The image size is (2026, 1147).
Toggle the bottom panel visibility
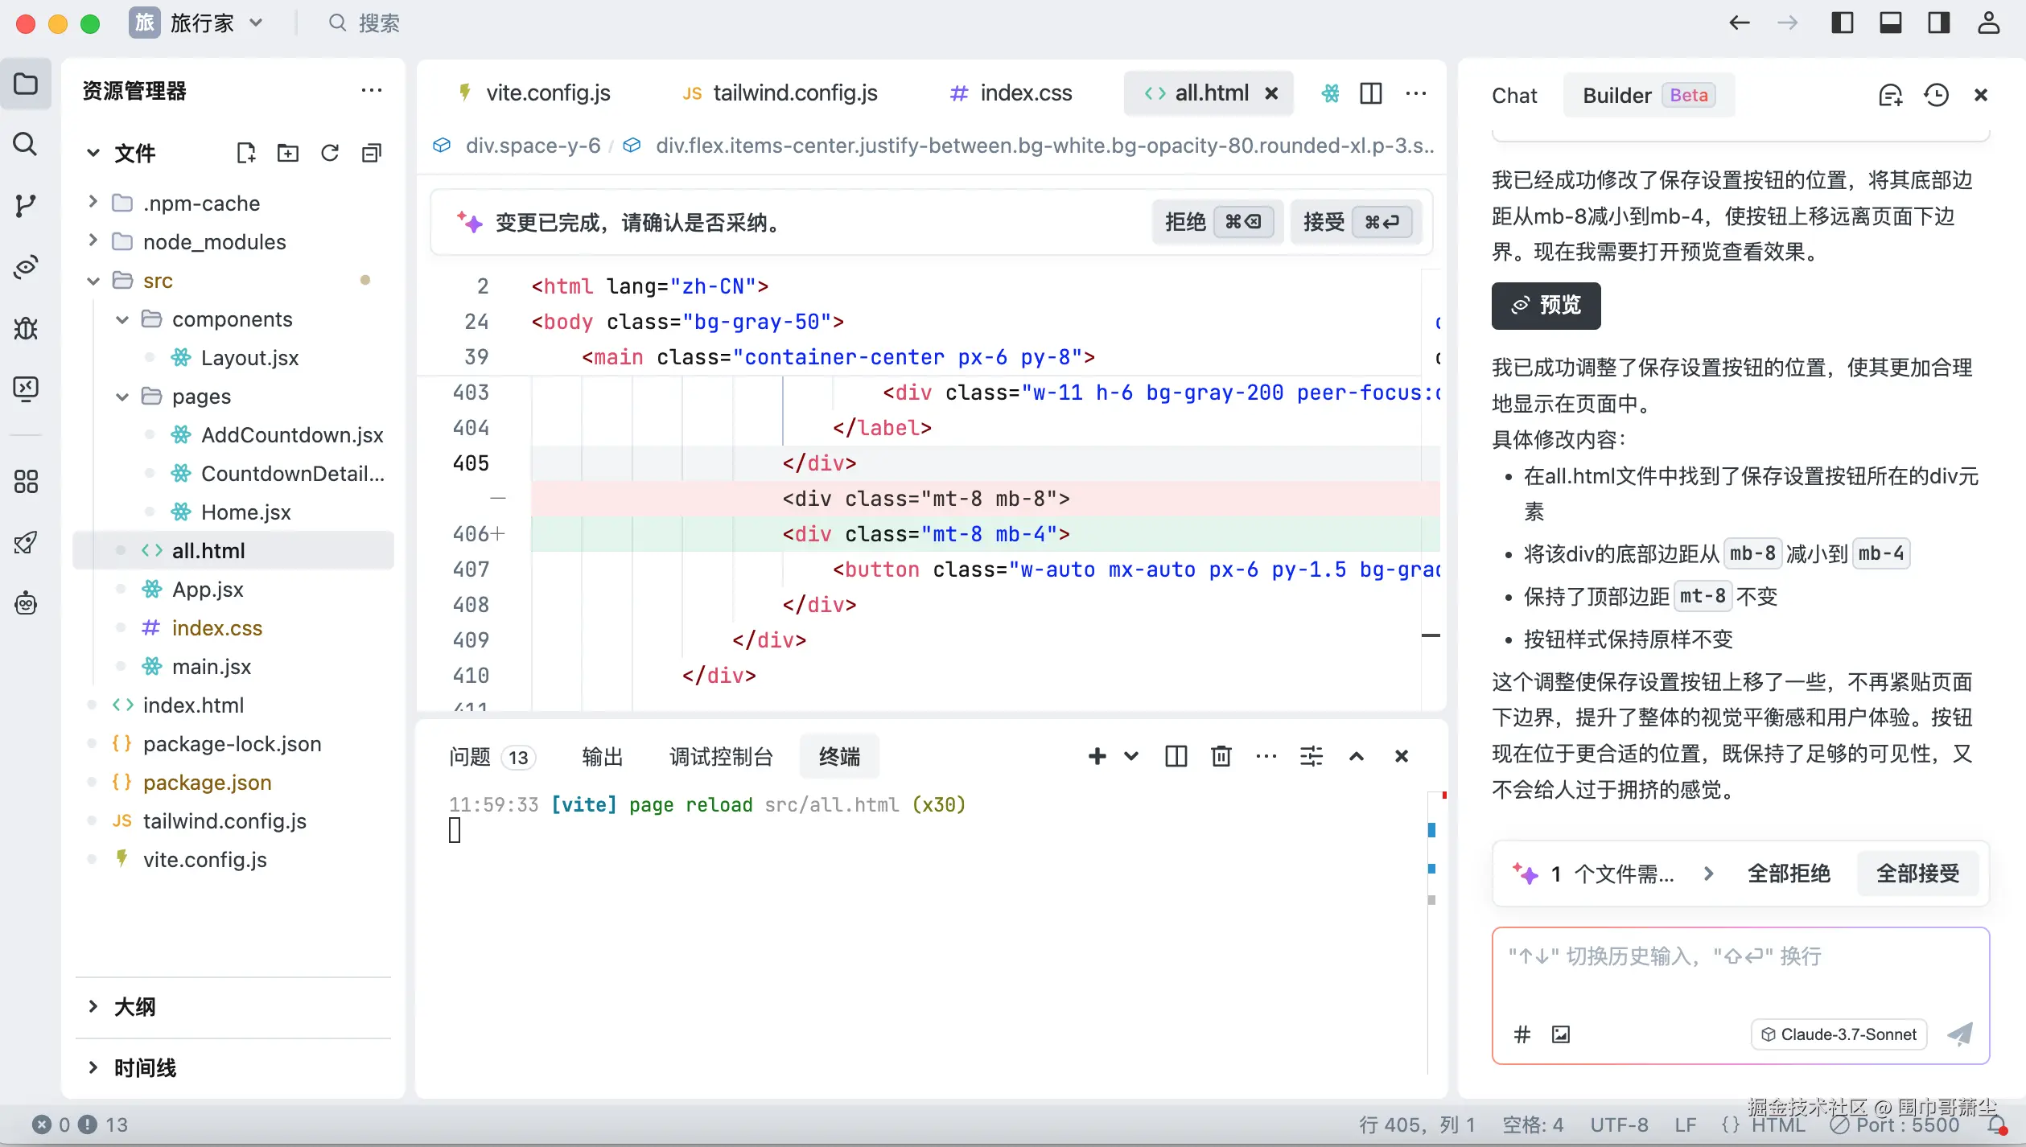click(x=1891, y=22)
